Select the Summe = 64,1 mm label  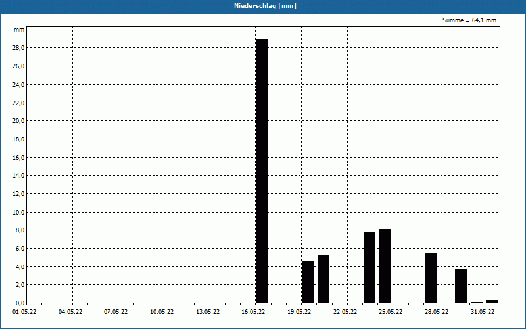point(469,20)
